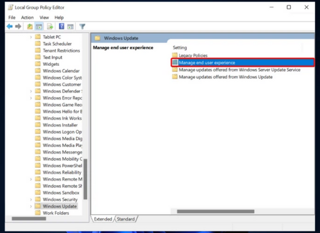Screen dimensions: 320x233
Task: Open Help via blue question-mark icon
Action: [62, 26]
